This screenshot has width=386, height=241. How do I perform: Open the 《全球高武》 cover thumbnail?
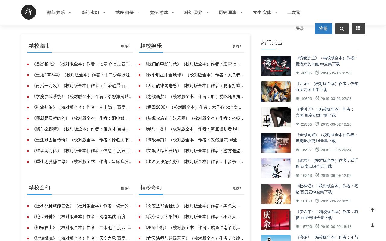pos(276,142)
